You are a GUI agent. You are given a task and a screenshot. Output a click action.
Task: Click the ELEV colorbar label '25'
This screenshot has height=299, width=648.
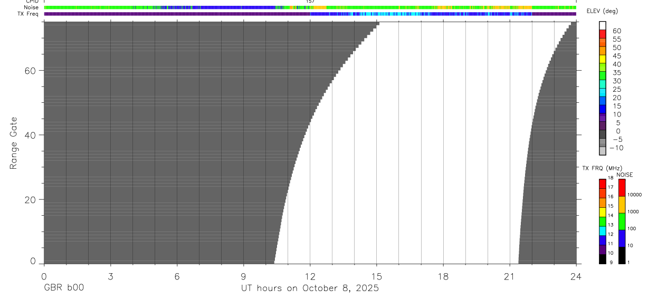[617, 90]
